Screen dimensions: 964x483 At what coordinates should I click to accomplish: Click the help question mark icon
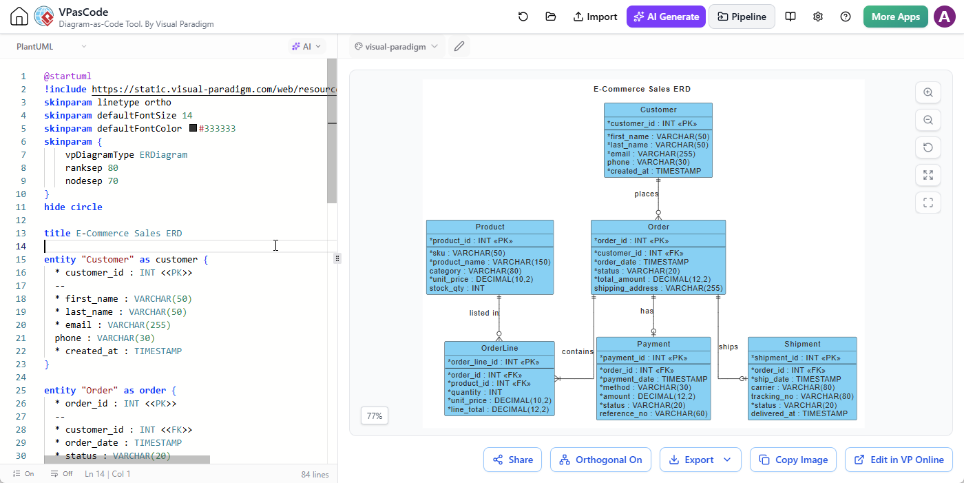coord(846,17)
